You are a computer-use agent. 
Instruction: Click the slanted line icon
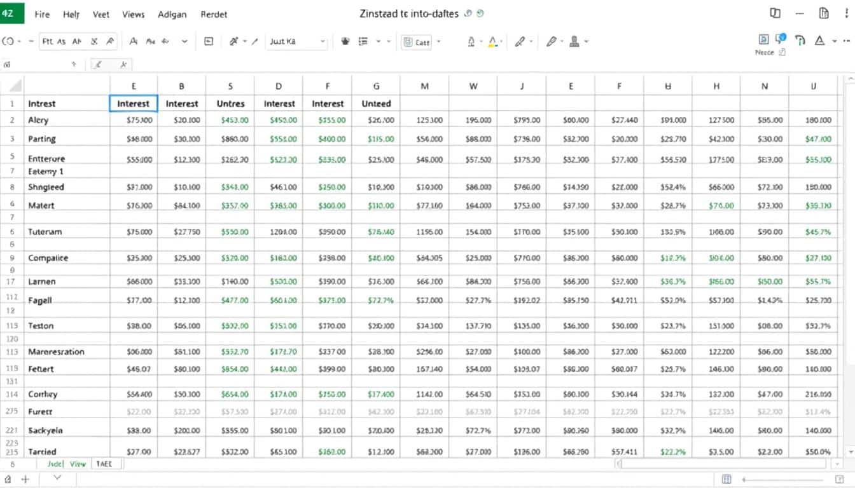tap(254, 41)
